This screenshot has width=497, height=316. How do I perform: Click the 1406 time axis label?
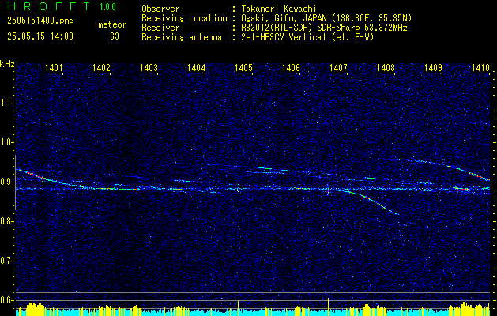point(291,67)
